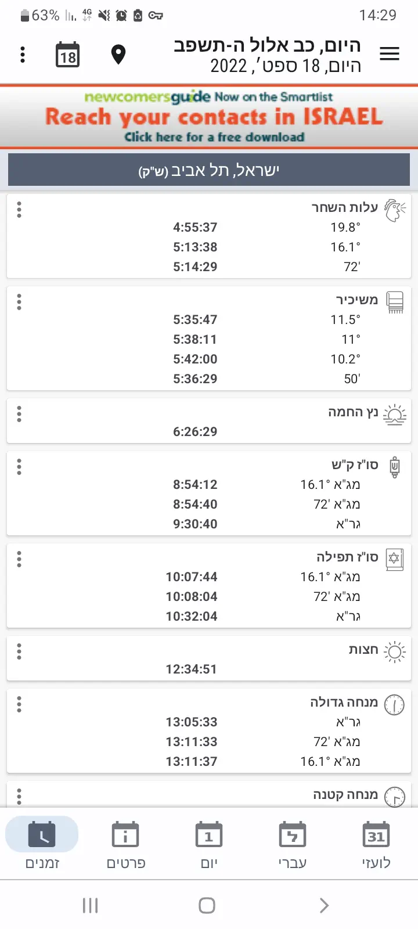
Task: Tap the mezuzah icon beside סו"ז ק"ש
Action: coord(395,467)
